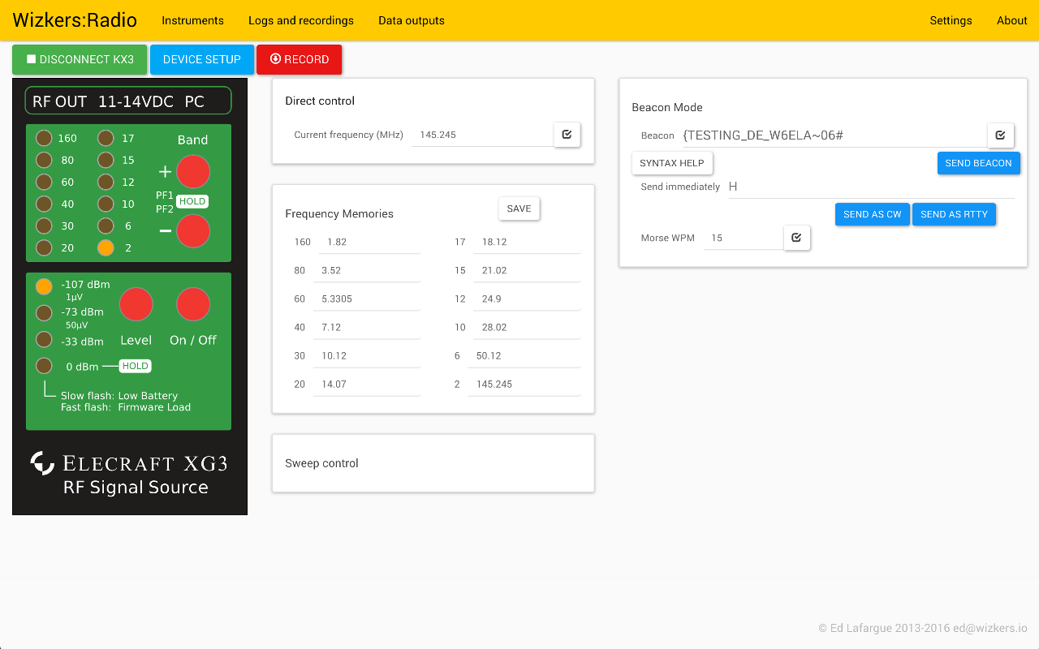Screen dimensions: 1039x649
Task: Send the text as CW
Action: [x=873, y=214]
